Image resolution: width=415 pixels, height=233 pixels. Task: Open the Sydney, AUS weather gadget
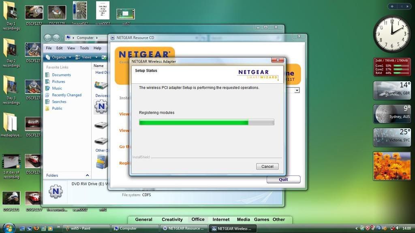tap(392, 114)
